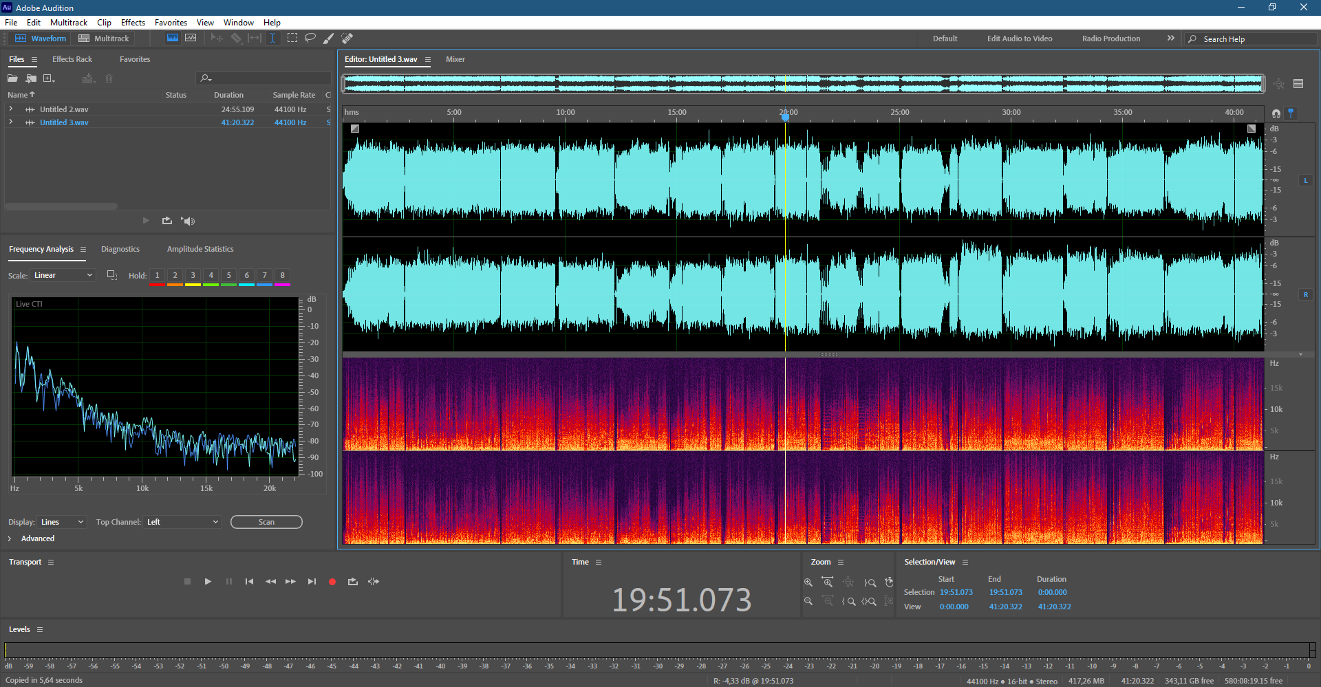Switch to the Multitrack view
1321x687 pixels.
tap(104, 39)
